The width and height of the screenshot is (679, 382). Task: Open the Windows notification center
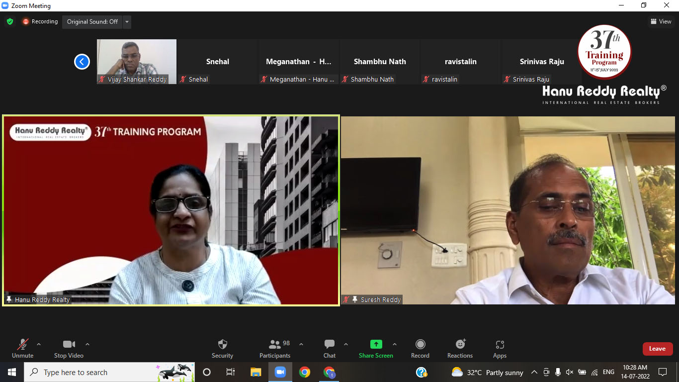coord(663,372)
